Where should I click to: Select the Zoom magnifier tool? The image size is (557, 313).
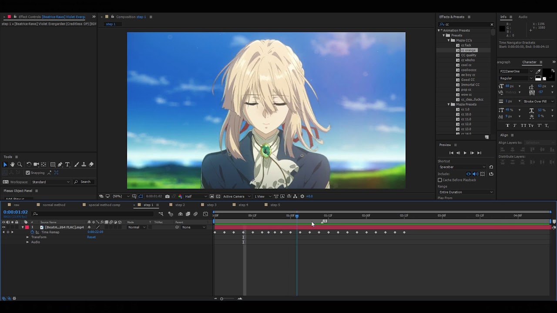point(20,164)
